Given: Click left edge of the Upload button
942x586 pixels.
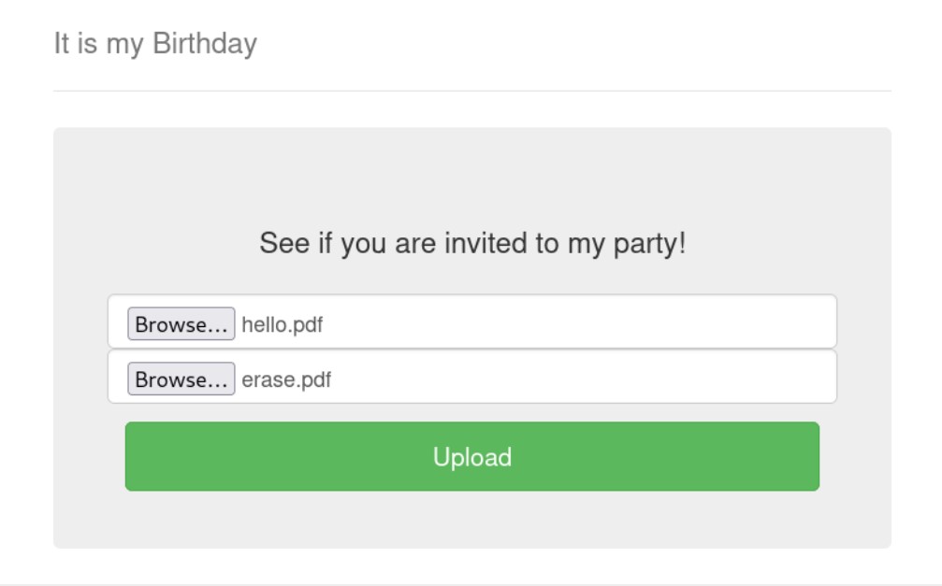Looking at the screenshot, I should tap(136, 457).
